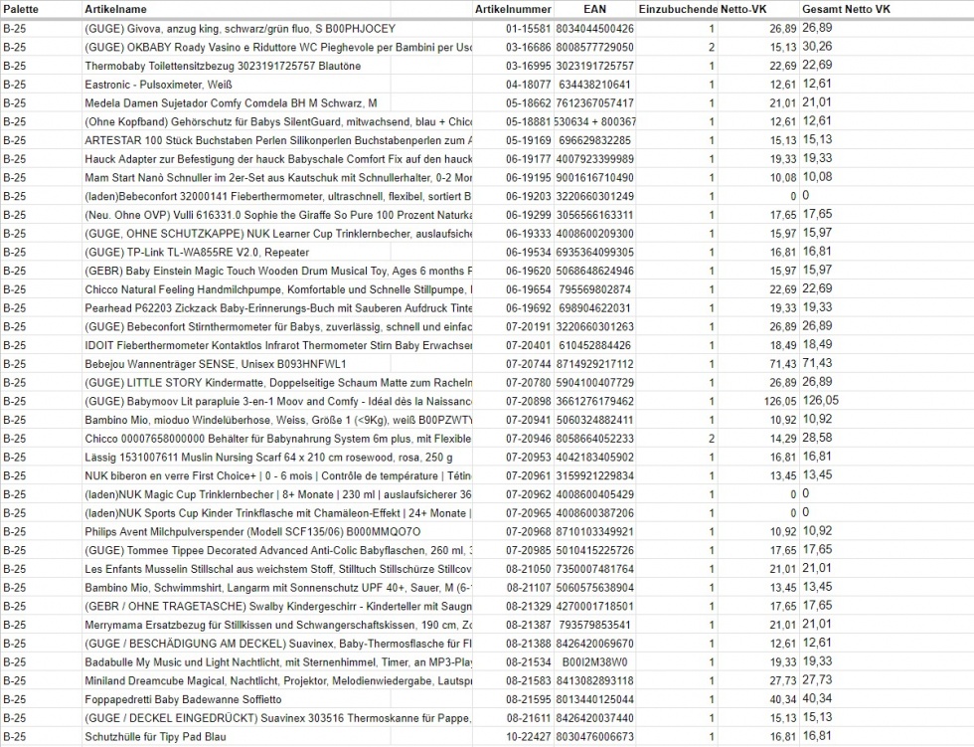Select the Swalby Kindergeschirr article name
The image size is (974, 747).
pyautogui.click(x=277, y=607)
